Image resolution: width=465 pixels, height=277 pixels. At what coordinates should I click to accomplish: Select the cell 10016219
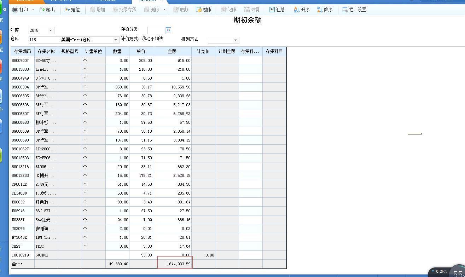23,255
